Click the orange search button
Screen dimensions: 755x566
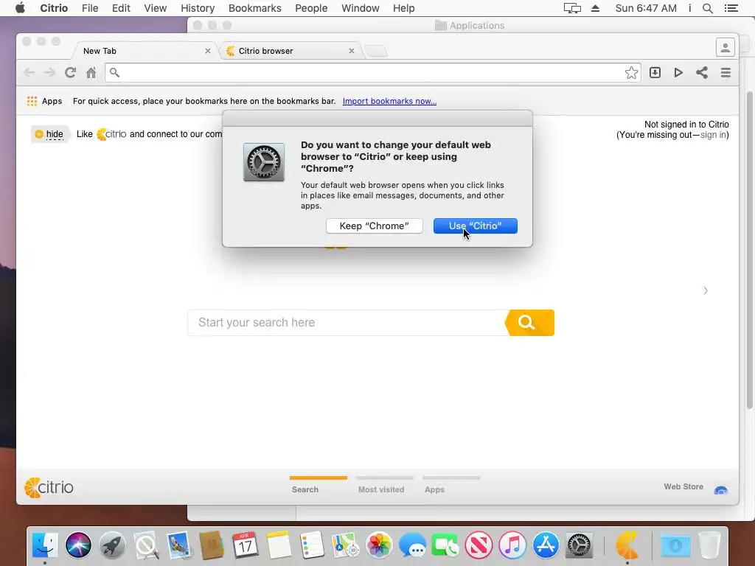coord(529,323)
